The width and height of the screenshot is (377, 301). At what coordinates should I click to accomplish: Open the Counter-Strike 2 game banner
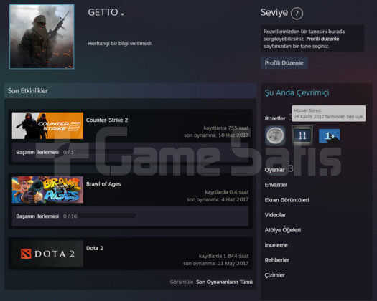click(x=47, y=125)
